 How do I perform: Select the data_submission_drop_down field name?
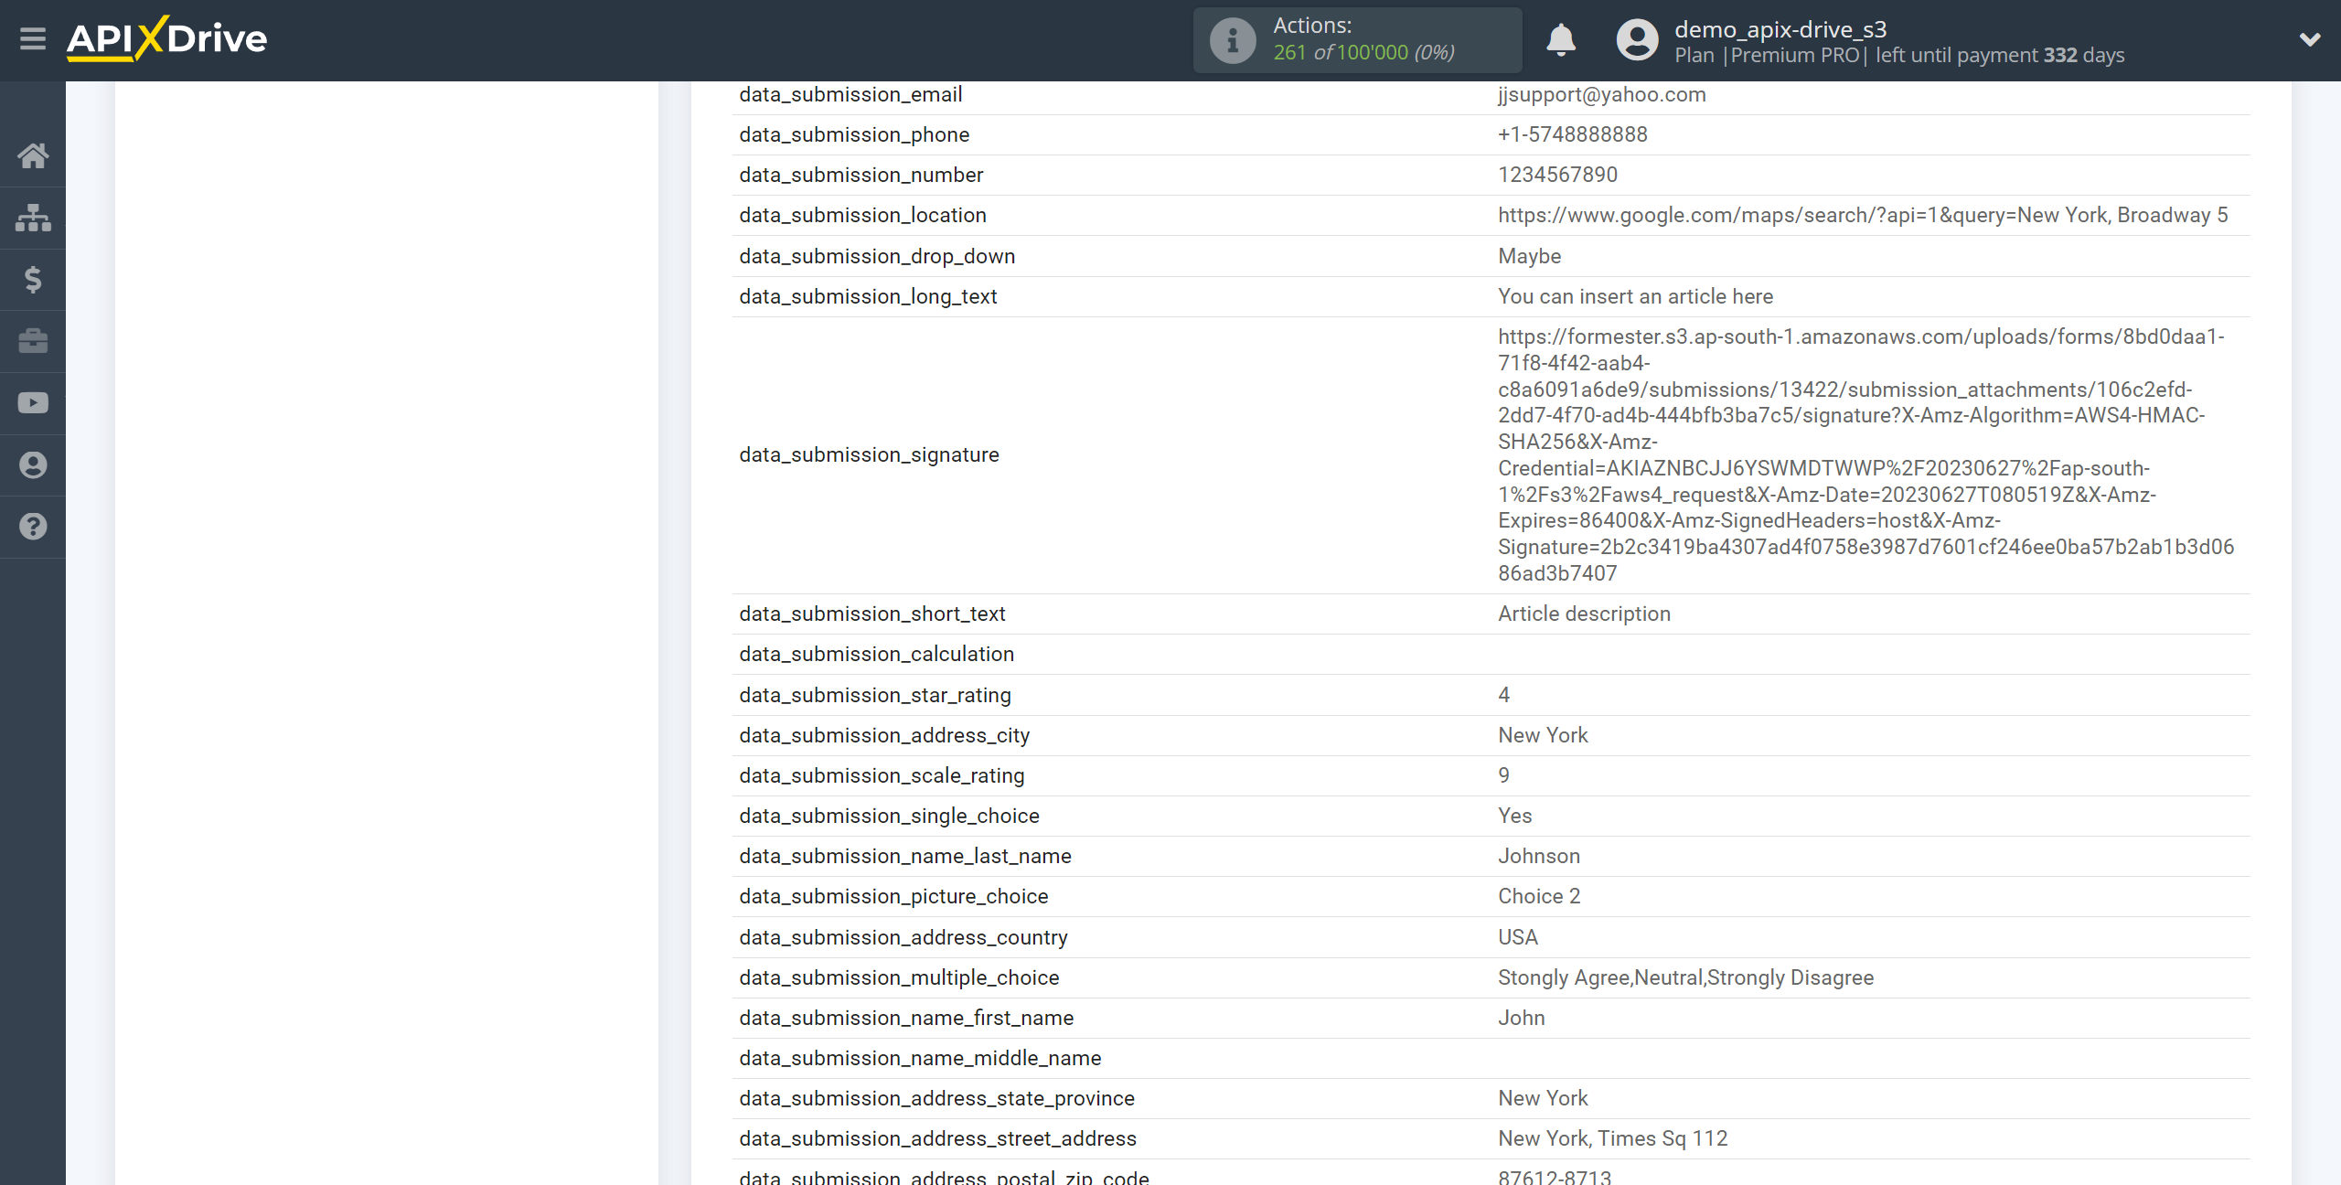coord(877,256)
